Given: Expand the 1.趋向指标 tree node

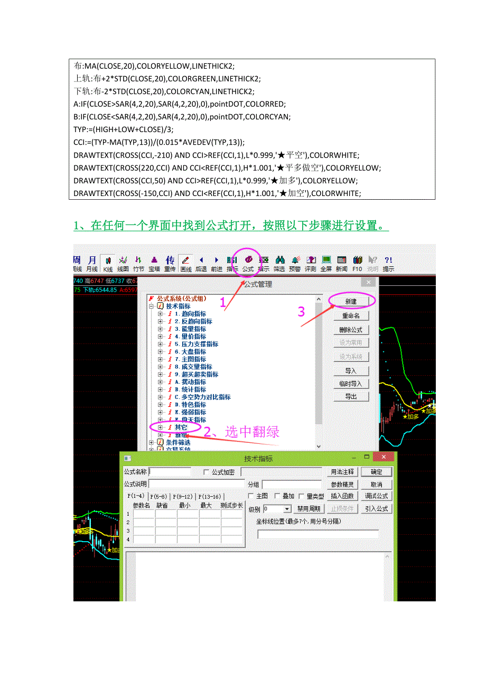Looking at the screenshot, I should tap(161, 314).
